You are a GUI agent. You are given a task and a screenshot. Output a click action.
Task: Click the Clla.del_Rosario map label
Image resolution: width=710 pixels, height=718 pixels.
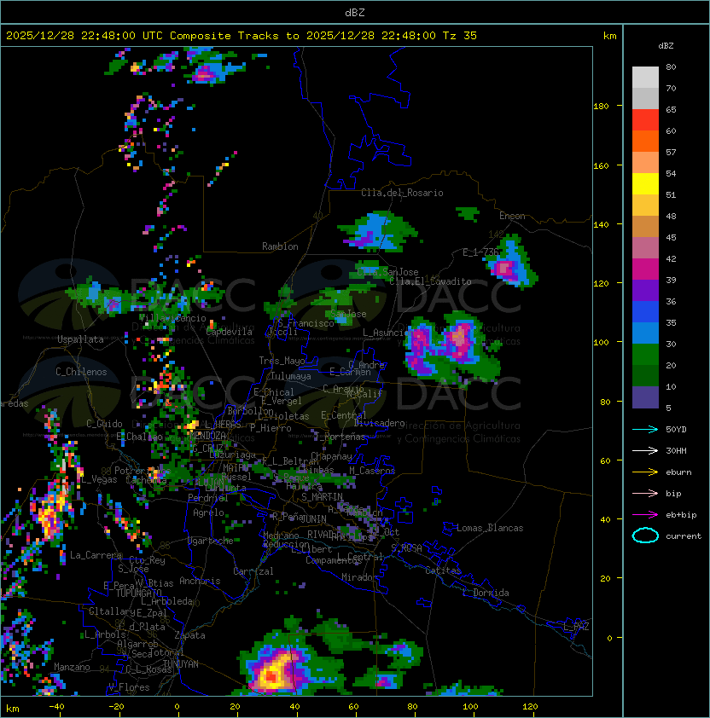(402, 193)
